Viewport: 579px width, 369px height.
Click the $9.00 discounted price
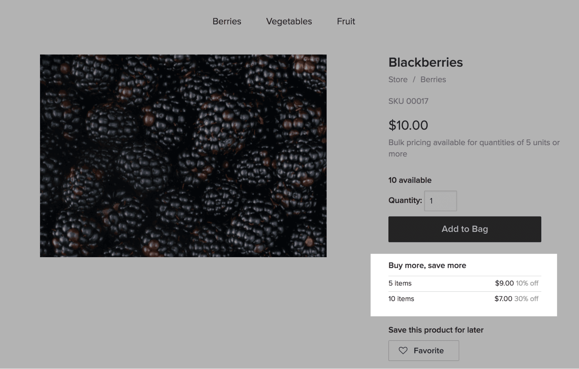point(504,283)
